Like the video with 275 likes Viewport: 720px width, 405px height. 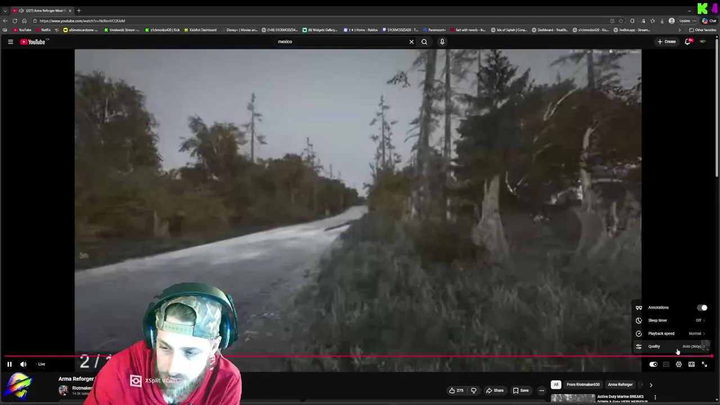pos(456,390)
